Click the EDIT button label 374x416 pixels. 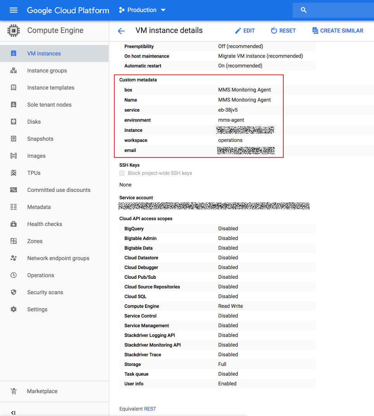(x=249, y=31)
